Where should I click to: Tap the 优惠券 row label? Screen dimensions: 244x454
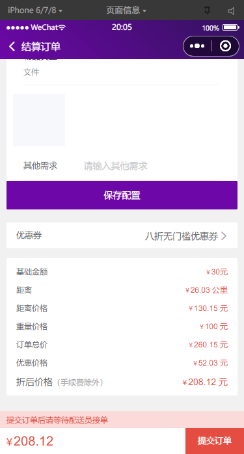(29, 235)
